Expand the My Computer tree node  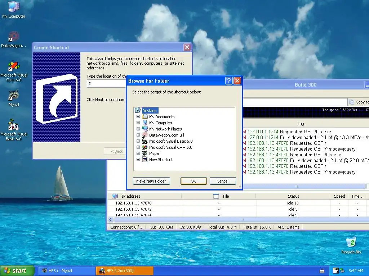(x=138, y=123)
